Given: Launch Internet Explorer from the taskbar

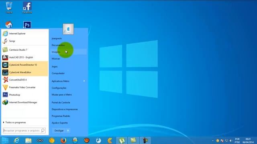Looking at the screenshot, I should point(17,140).
